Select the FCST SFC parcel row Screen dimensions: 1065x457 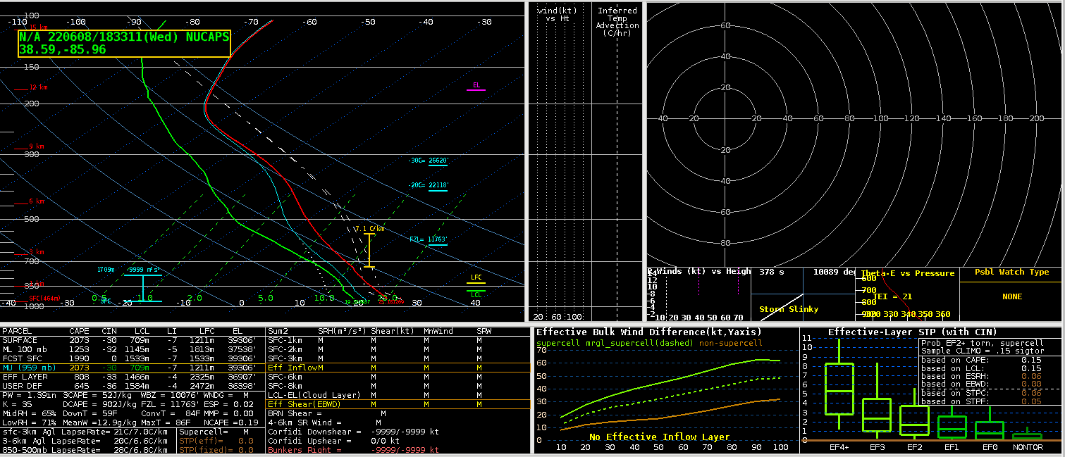pos(133,358)
